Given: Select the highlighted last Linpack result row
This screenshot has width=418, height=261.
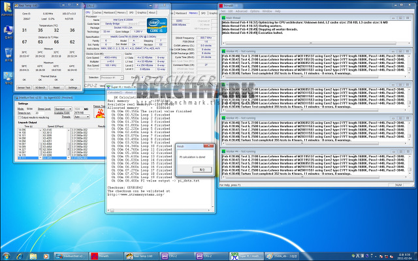Looking at the screenshot, I should (x=61, y=158).
